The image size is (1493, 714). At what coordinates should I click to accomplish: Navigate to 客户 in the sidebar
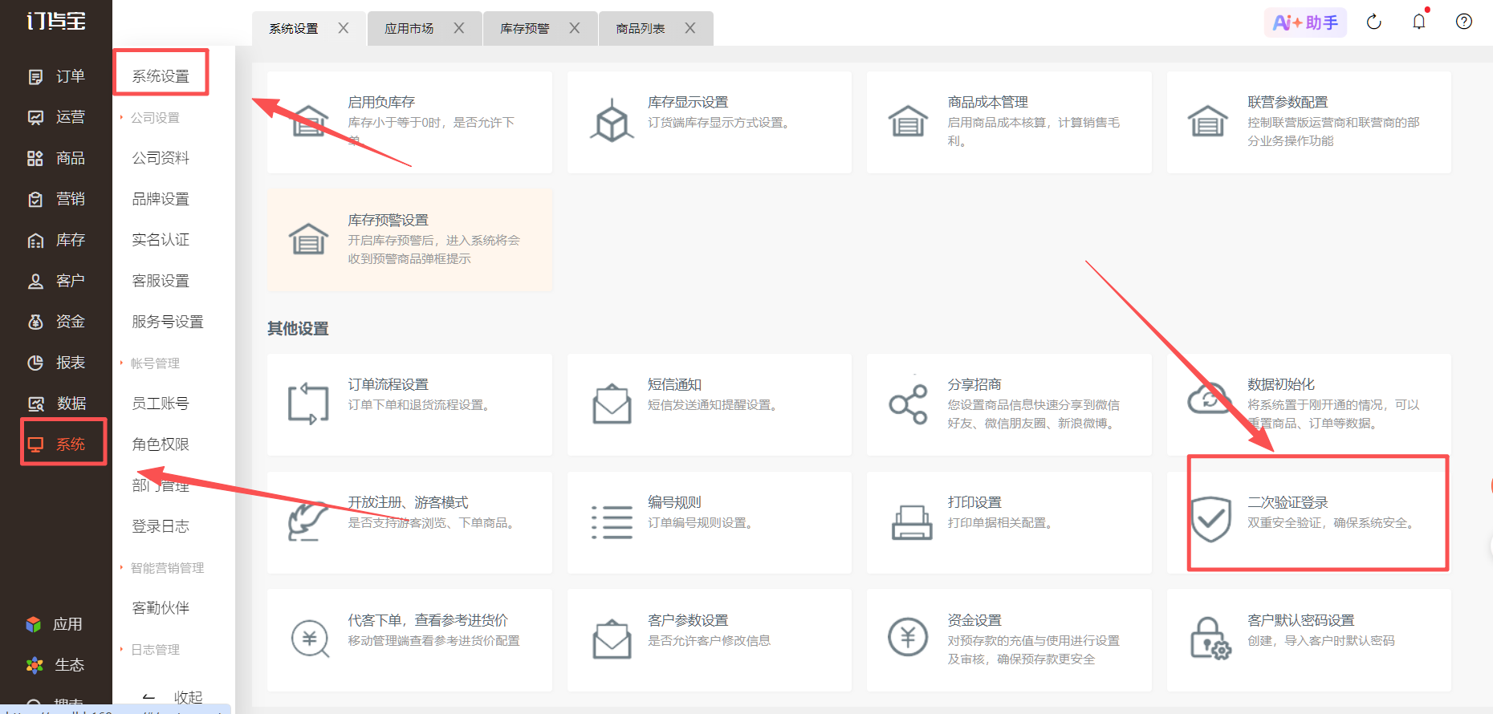[56, 281]
